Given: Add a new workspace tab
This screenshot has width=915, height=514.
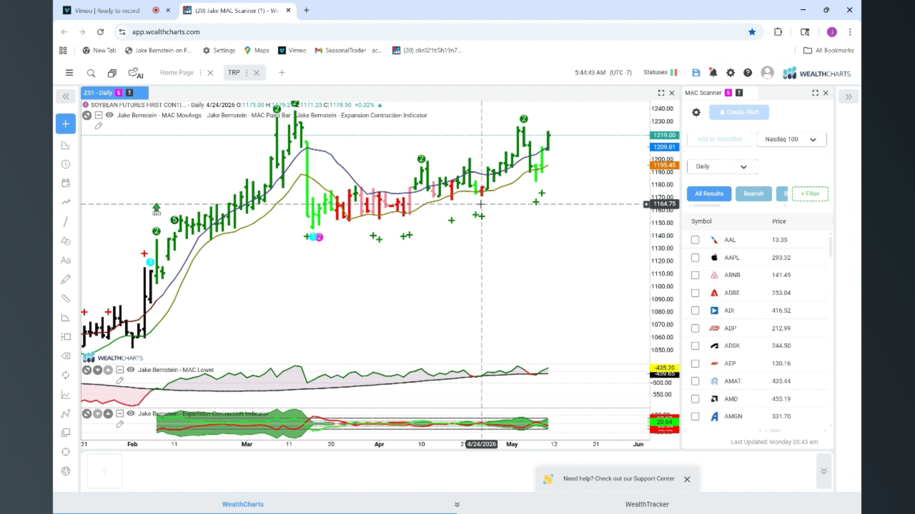Looking at the screenshot, I should 282,73.
